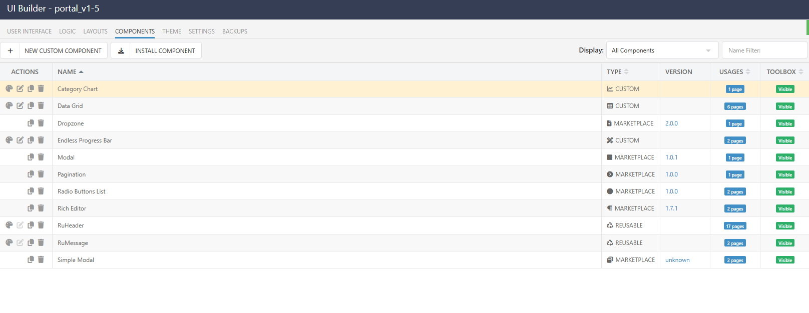Viewport: 809px width, 313px height.
Task: Open the All Components display dropdown
Action: (662, 50)
